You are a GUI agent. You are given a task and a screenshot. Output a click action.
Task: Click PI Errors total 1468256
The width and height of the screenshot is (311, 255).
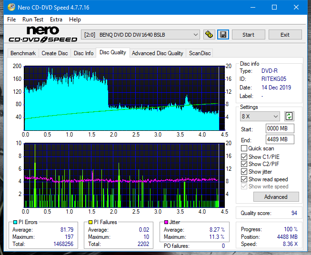[x=63, y=244]
